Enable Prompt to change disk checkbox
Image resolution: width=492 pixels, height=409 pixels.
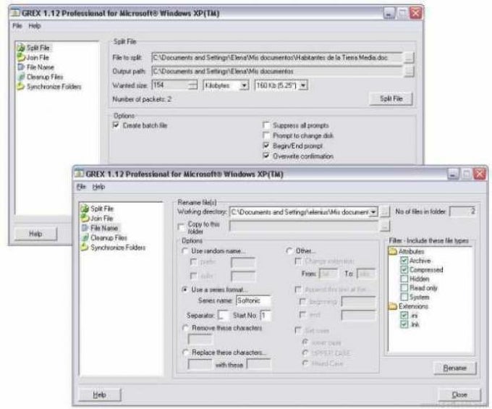click(266, 135)
